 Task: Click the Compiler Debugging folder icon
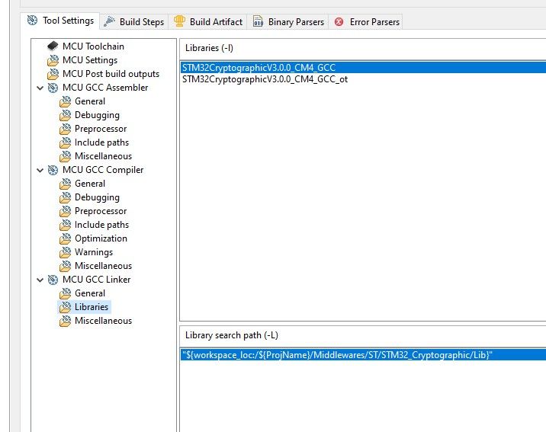click(65, 197)
